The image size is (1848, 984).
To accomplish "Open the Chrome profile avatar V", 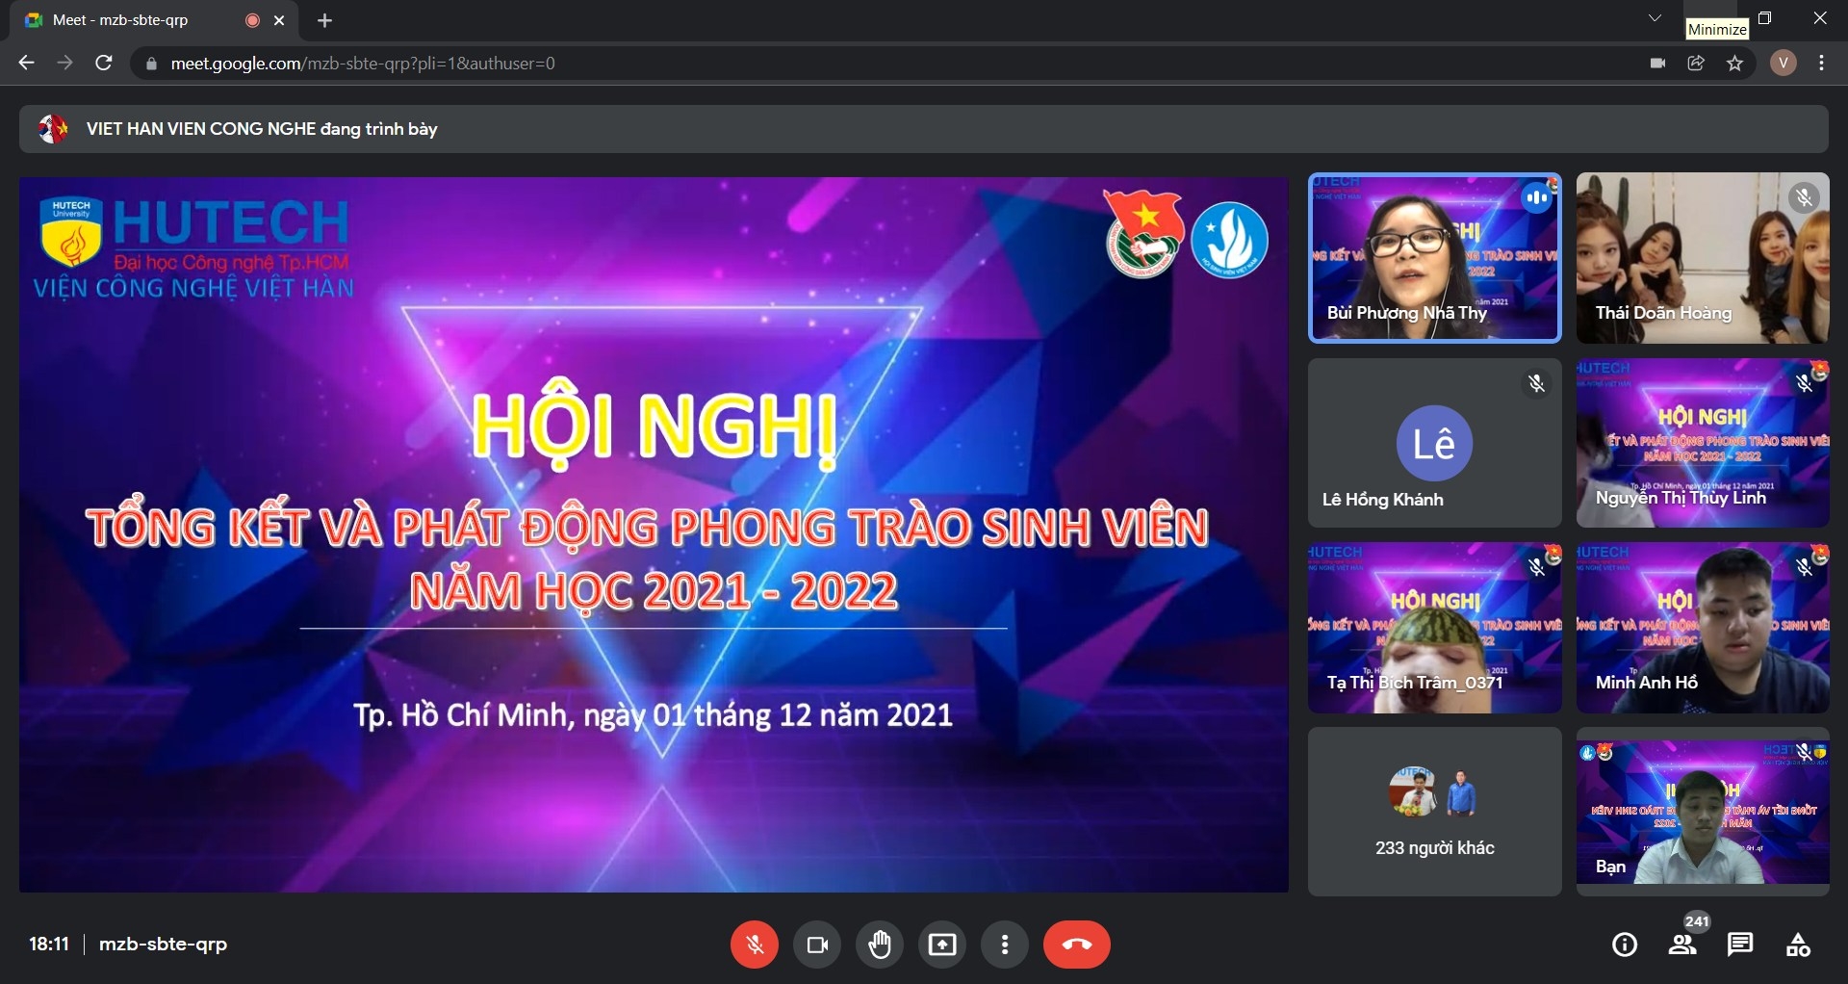I will [x=1784, y=64].
